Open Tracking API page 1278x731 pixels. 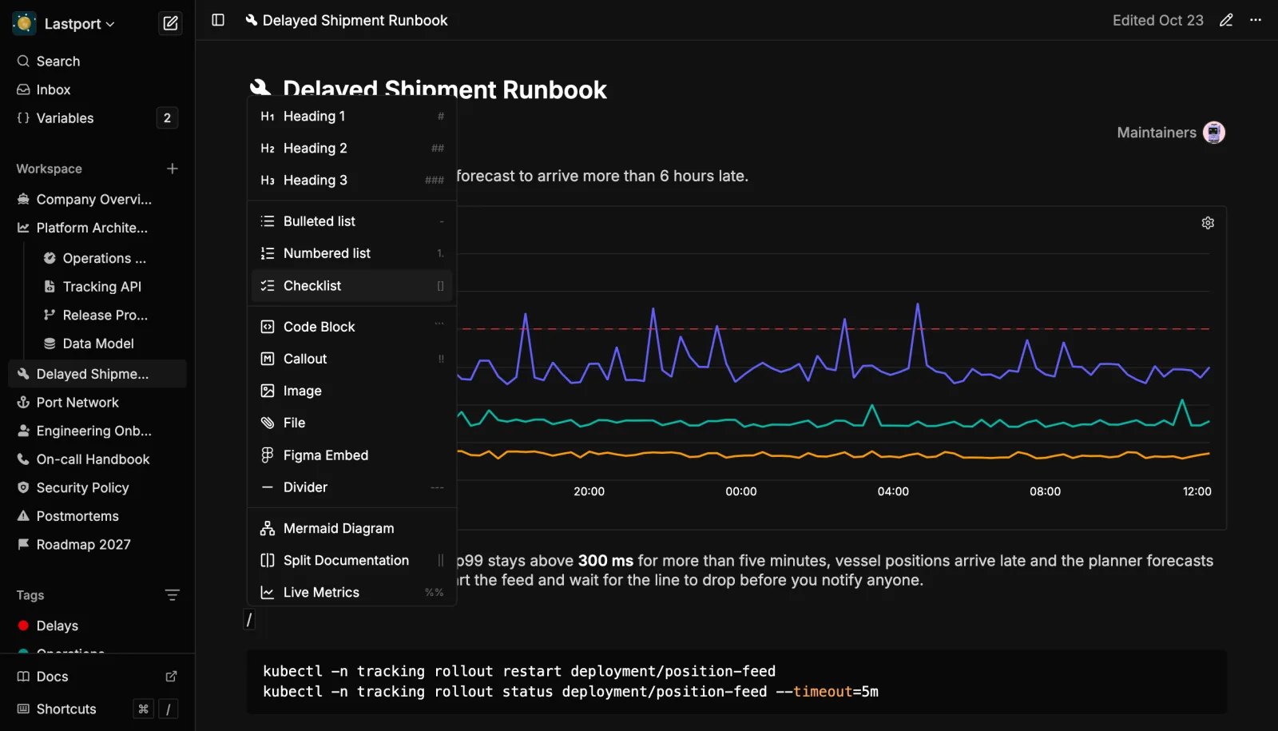(x=110, y=287)
